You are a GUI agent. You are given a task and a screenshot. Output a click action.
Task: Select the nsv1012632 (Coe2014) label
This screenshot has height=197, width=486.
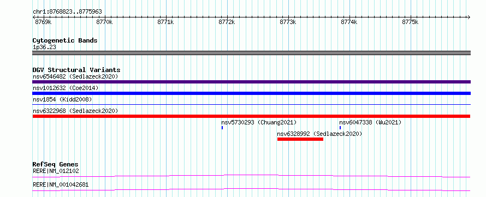pyautogui.click(x=66, y=88)
